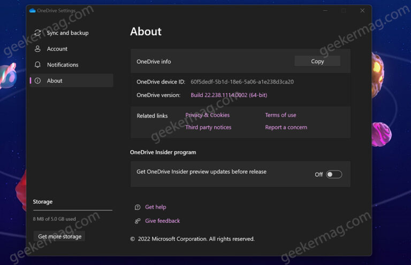Go to the Notifications settings page
The image size is (411, 265).
[63, 65]
